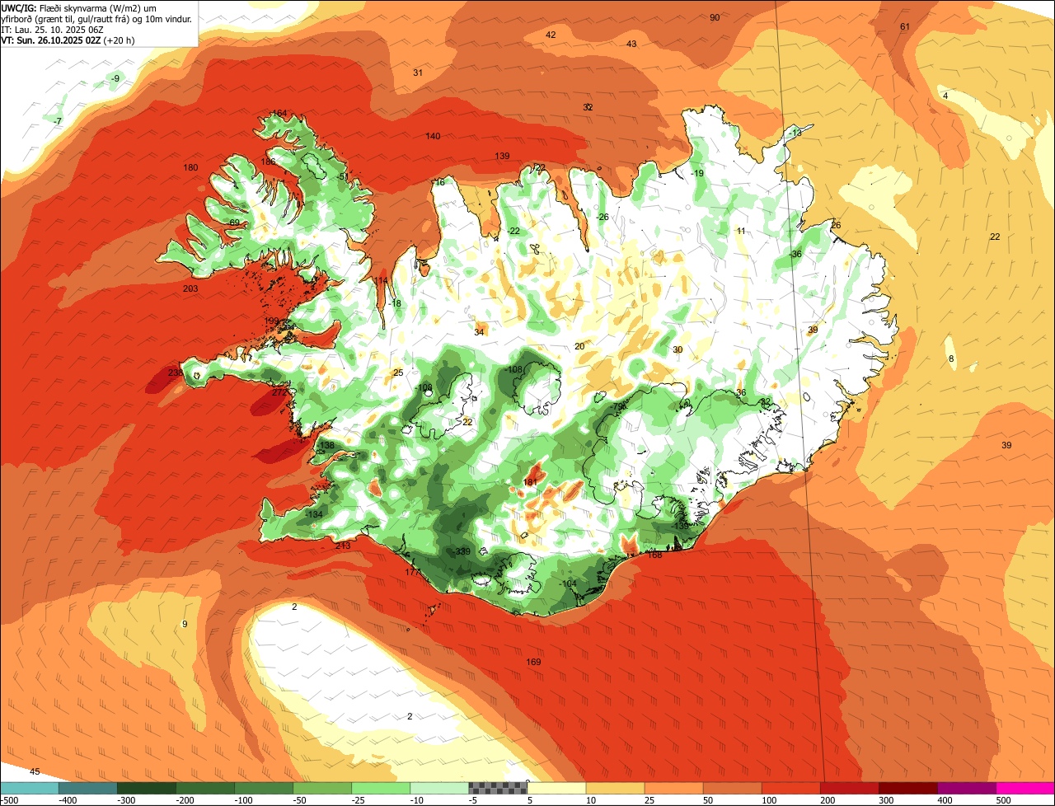1055x806 pixels.
Task: Click the magenta legend swatch above 500
Action: (x=1025, y=788)
